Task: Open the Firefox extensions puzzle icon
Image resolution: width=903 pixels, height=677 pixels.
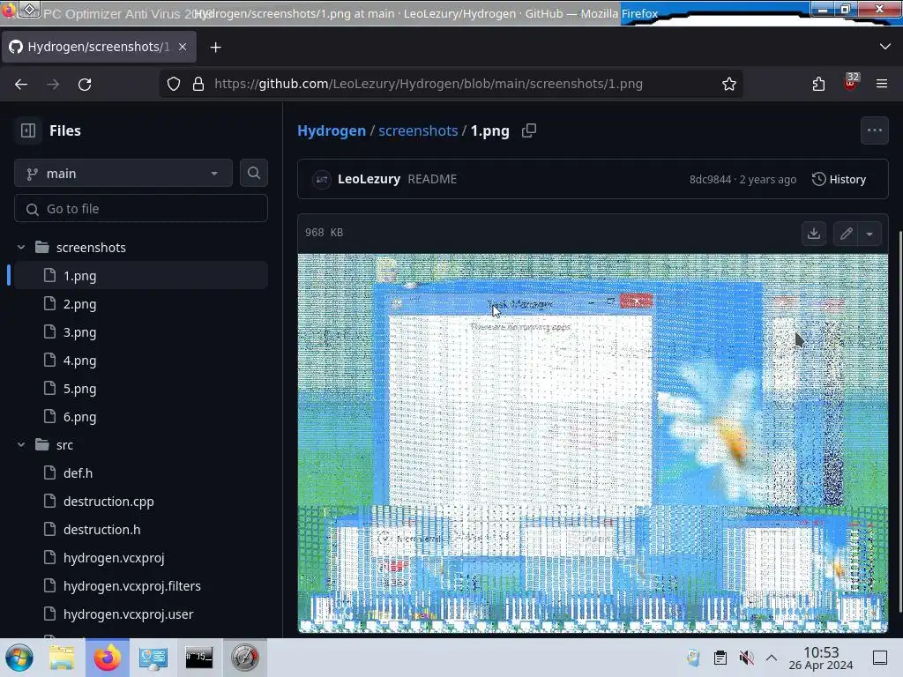Action: [x=818, y=84]
